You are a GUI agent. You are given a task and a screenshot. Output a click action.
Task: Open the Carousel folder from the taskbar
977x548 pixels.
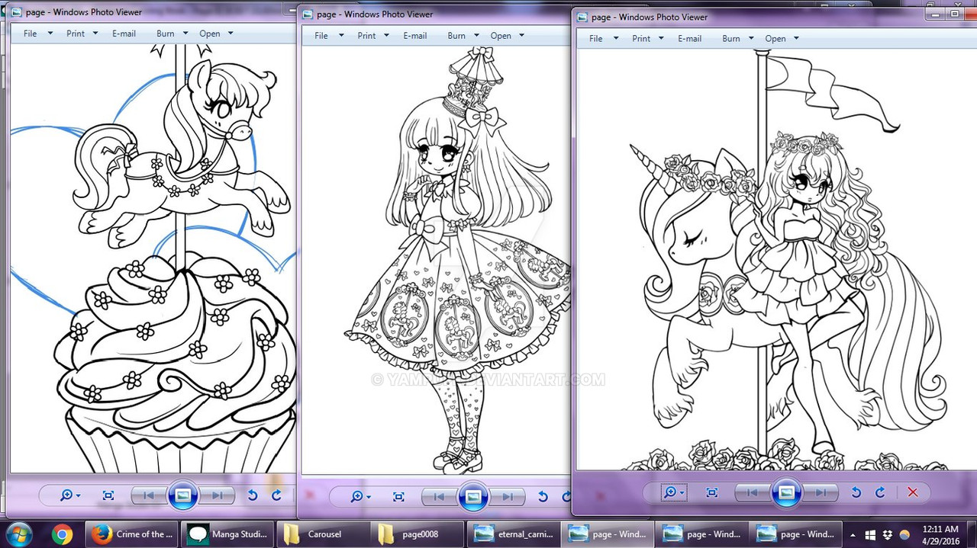321,534
